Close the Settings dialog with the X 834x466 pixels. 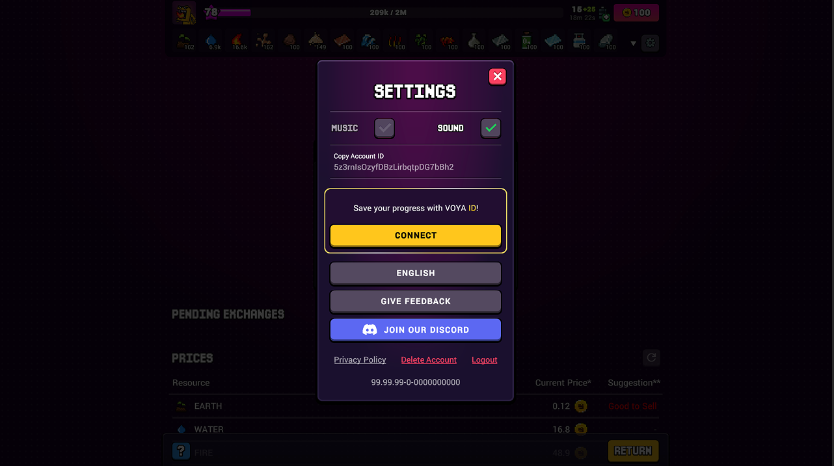(x=498, y=77)
